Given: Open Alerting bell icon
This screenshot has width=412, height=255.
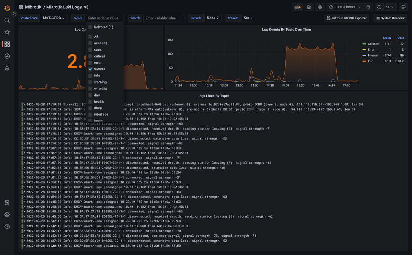Looking at the screenshot, I should pyautogui.click(x=7, y=68).
